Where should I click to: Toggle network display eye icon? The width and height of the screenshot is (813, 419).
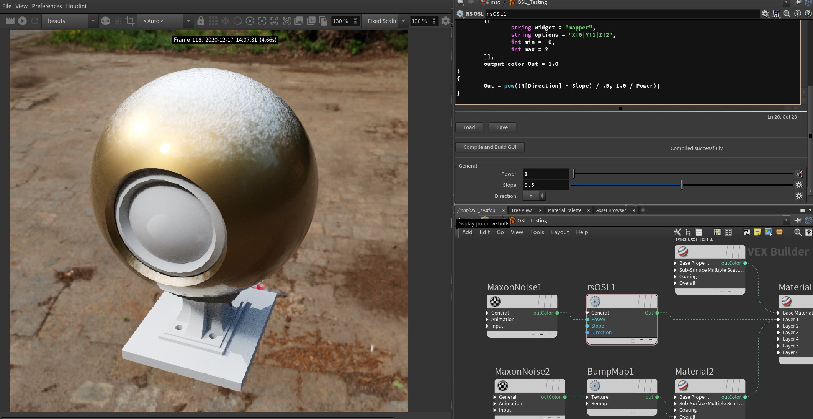click(808, 232)
